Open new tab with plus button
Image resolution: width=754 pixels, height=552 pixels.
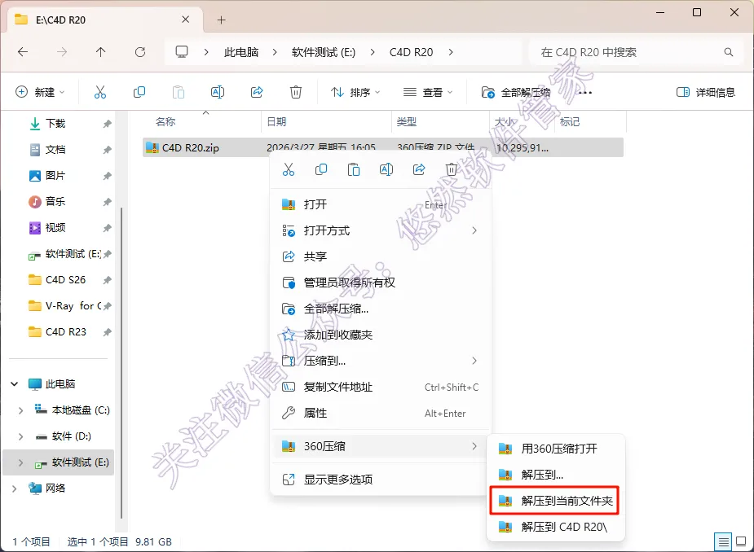[x=221, y=20]
